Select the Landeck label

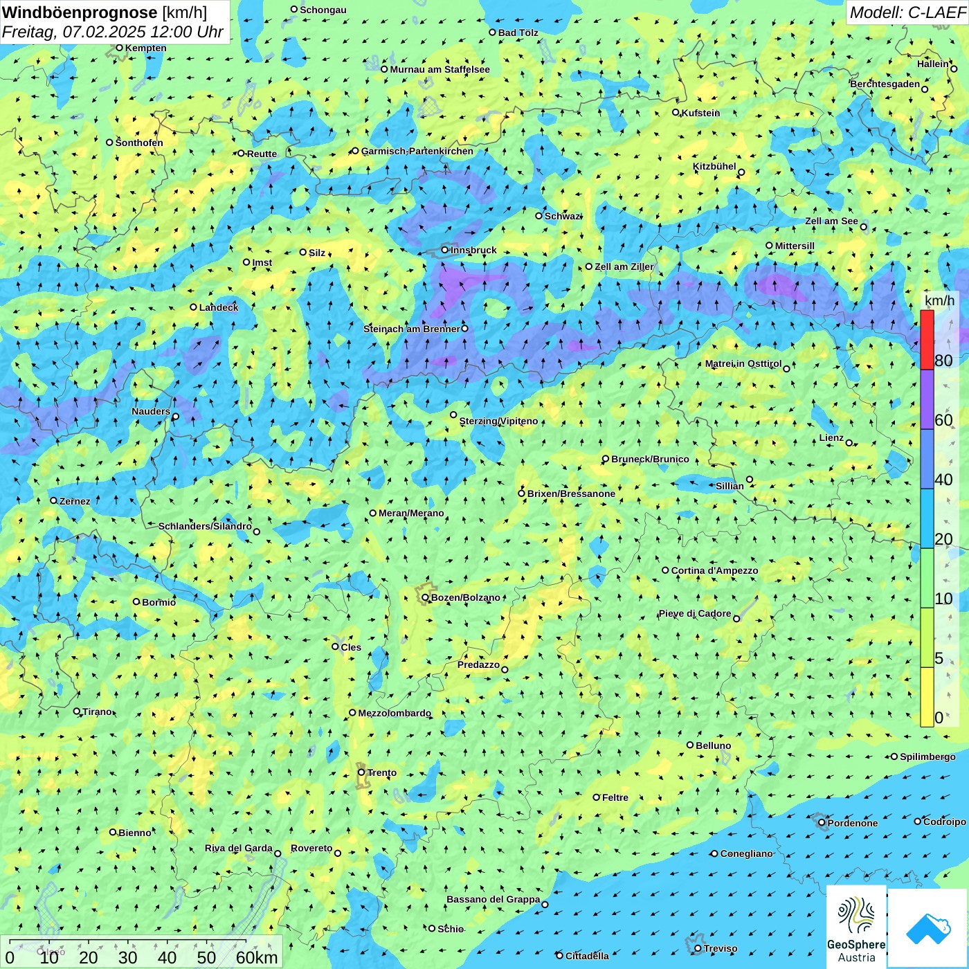pos(219,307)
